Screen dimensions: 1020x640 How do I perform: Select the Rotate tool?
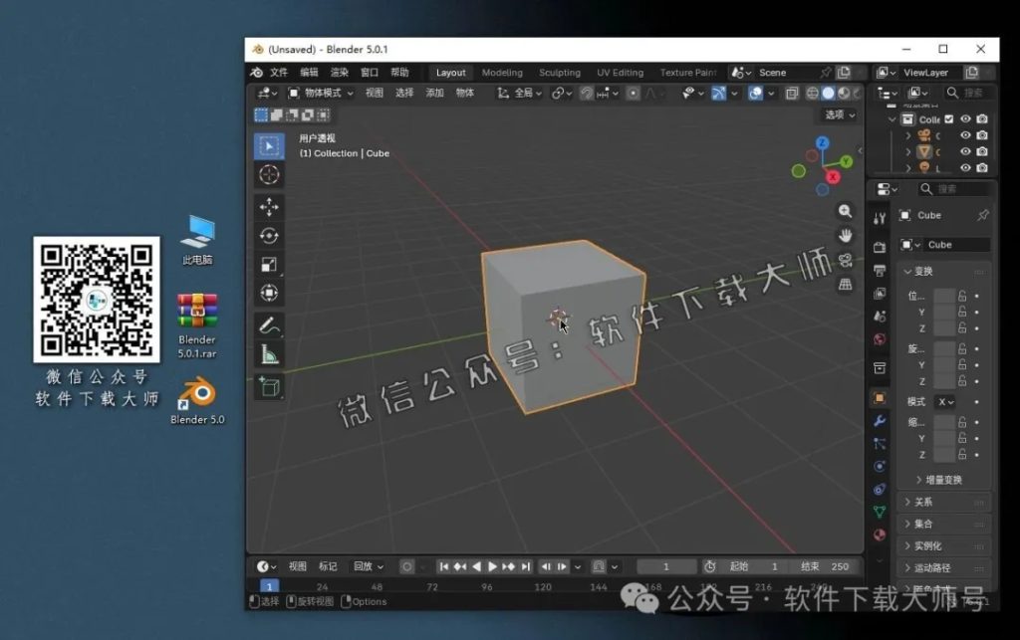(269, 235)
